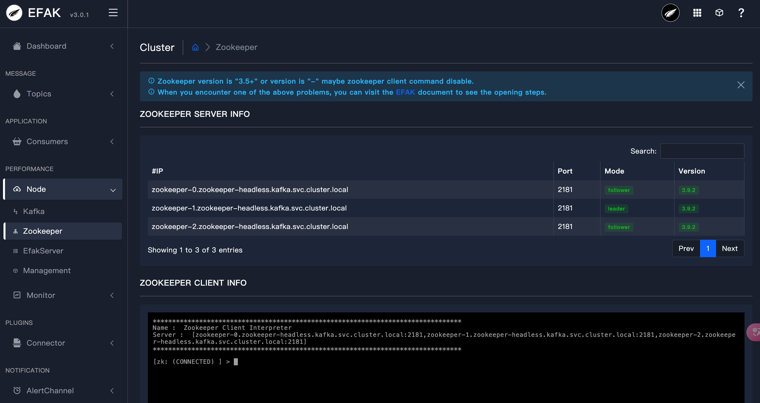Select the Zookeeper sidebar item
Screen dimensions: 760x403
(x=62, y=231)
